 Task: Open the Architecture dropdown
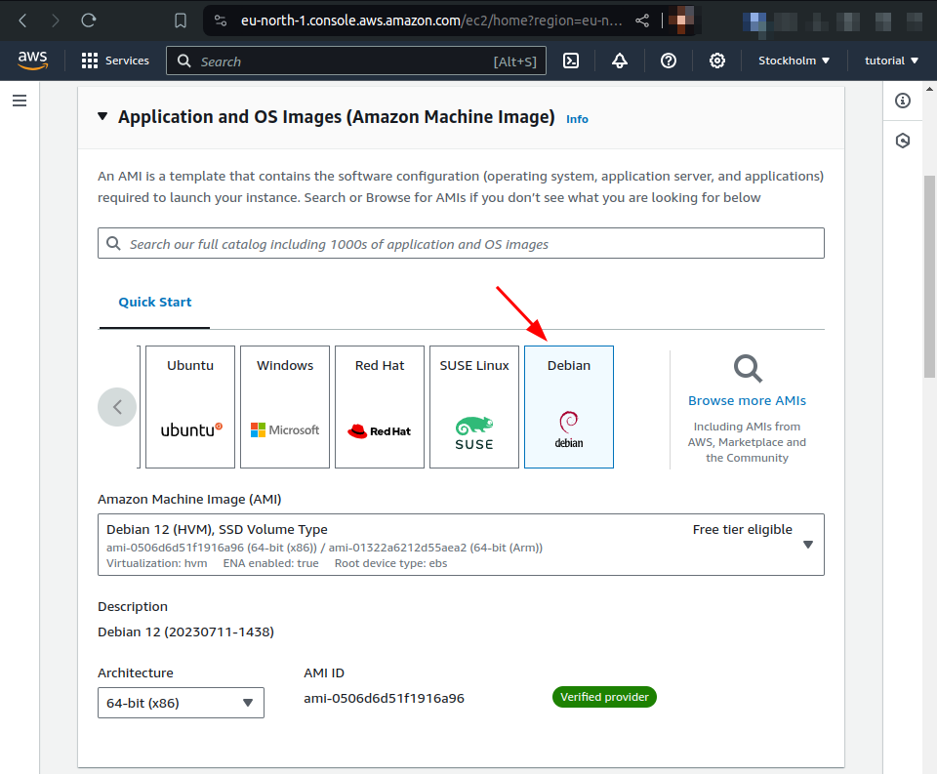(181, 702)
